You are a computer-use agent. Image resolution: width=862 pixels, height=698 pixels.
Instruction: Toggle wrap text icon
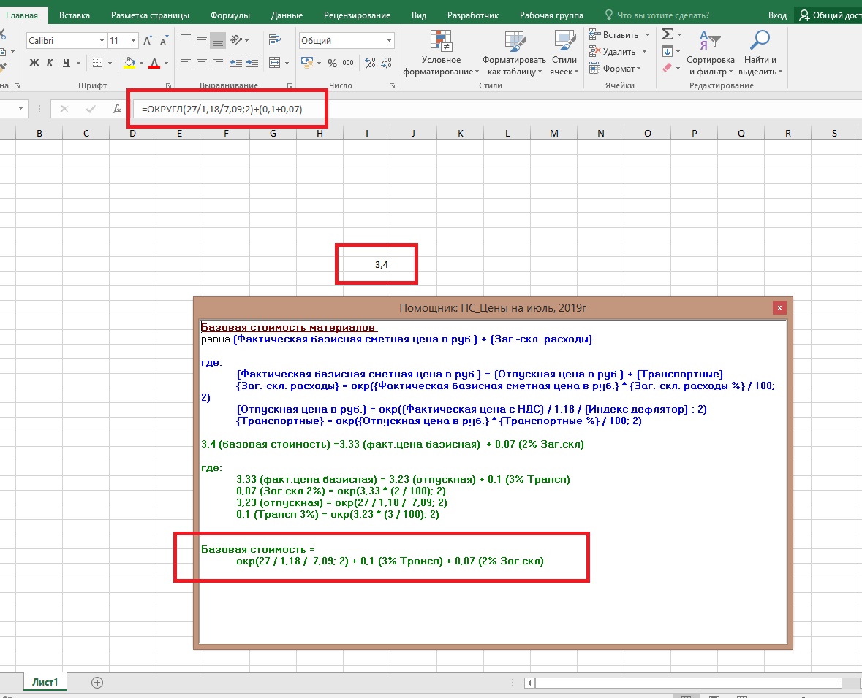[275, 39]
